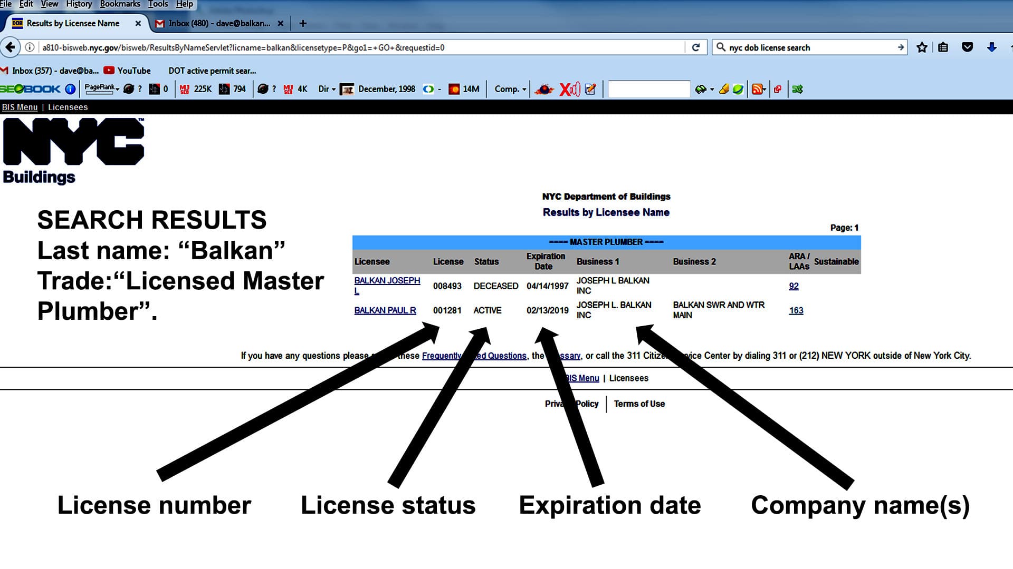Click the 794 links toolbar icon
The width and height of the screenshot is (1013, 569).
click(x=224, y=89)
